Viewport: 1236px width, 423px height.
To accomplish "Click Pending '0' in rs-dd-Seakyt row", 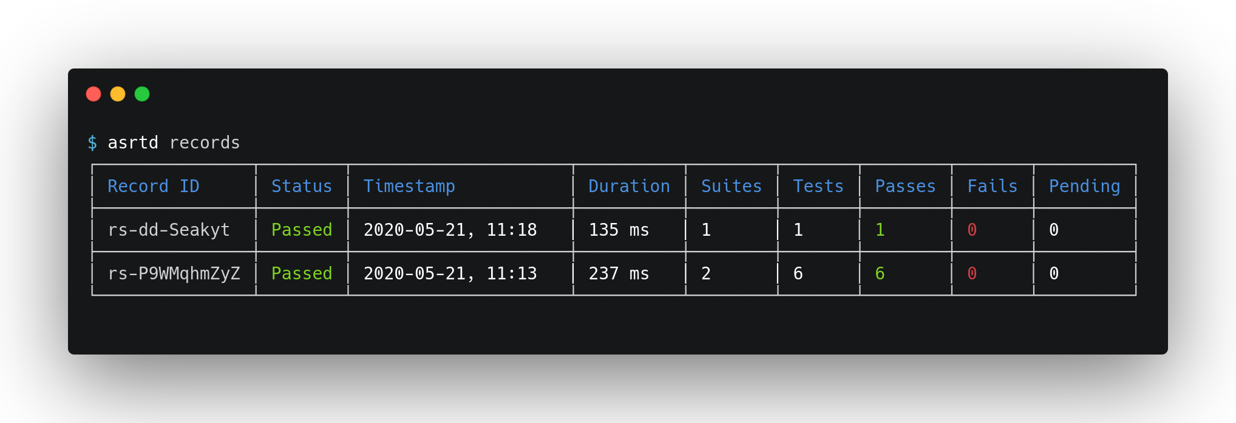I will (x=1054, y=230).
